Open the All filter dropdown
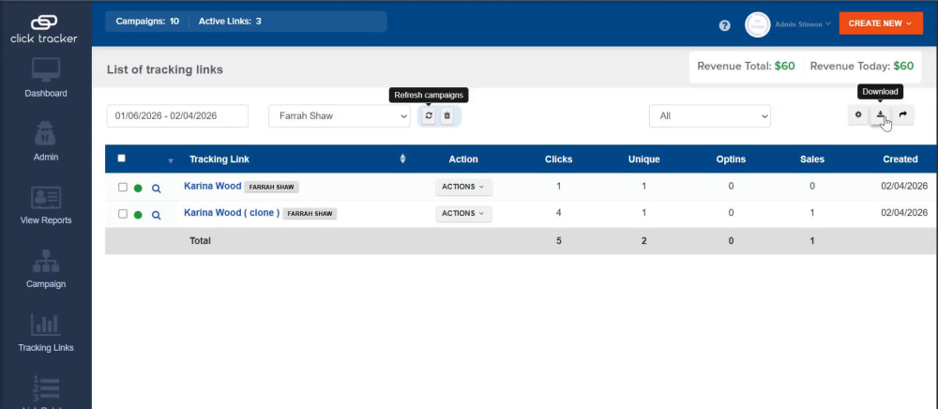 (x=710, y=116)
